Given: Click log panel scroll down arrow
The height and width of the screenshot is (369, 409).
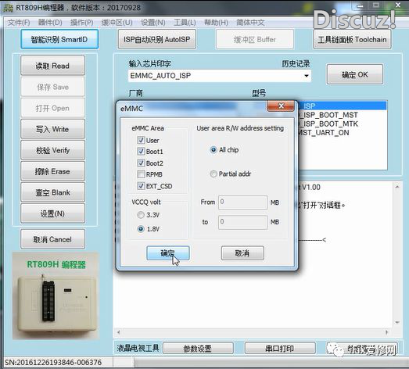Looking at the screenshot, I should [x=397, y=322].
